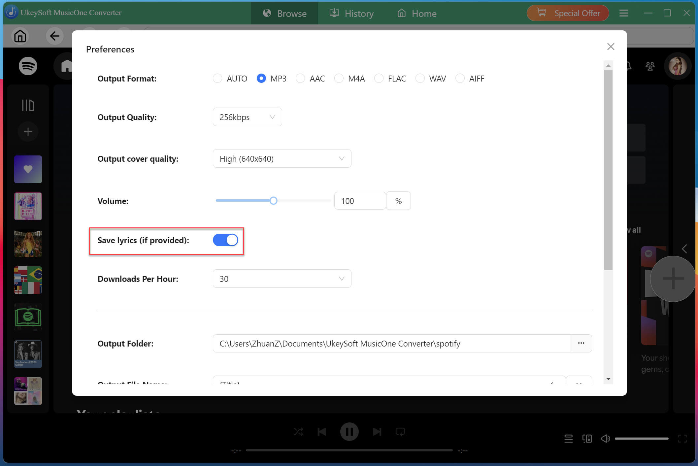Open the user profile avatar
This screenshot has height=466, width=698.
pyautogui.click(x=678, y=66)
